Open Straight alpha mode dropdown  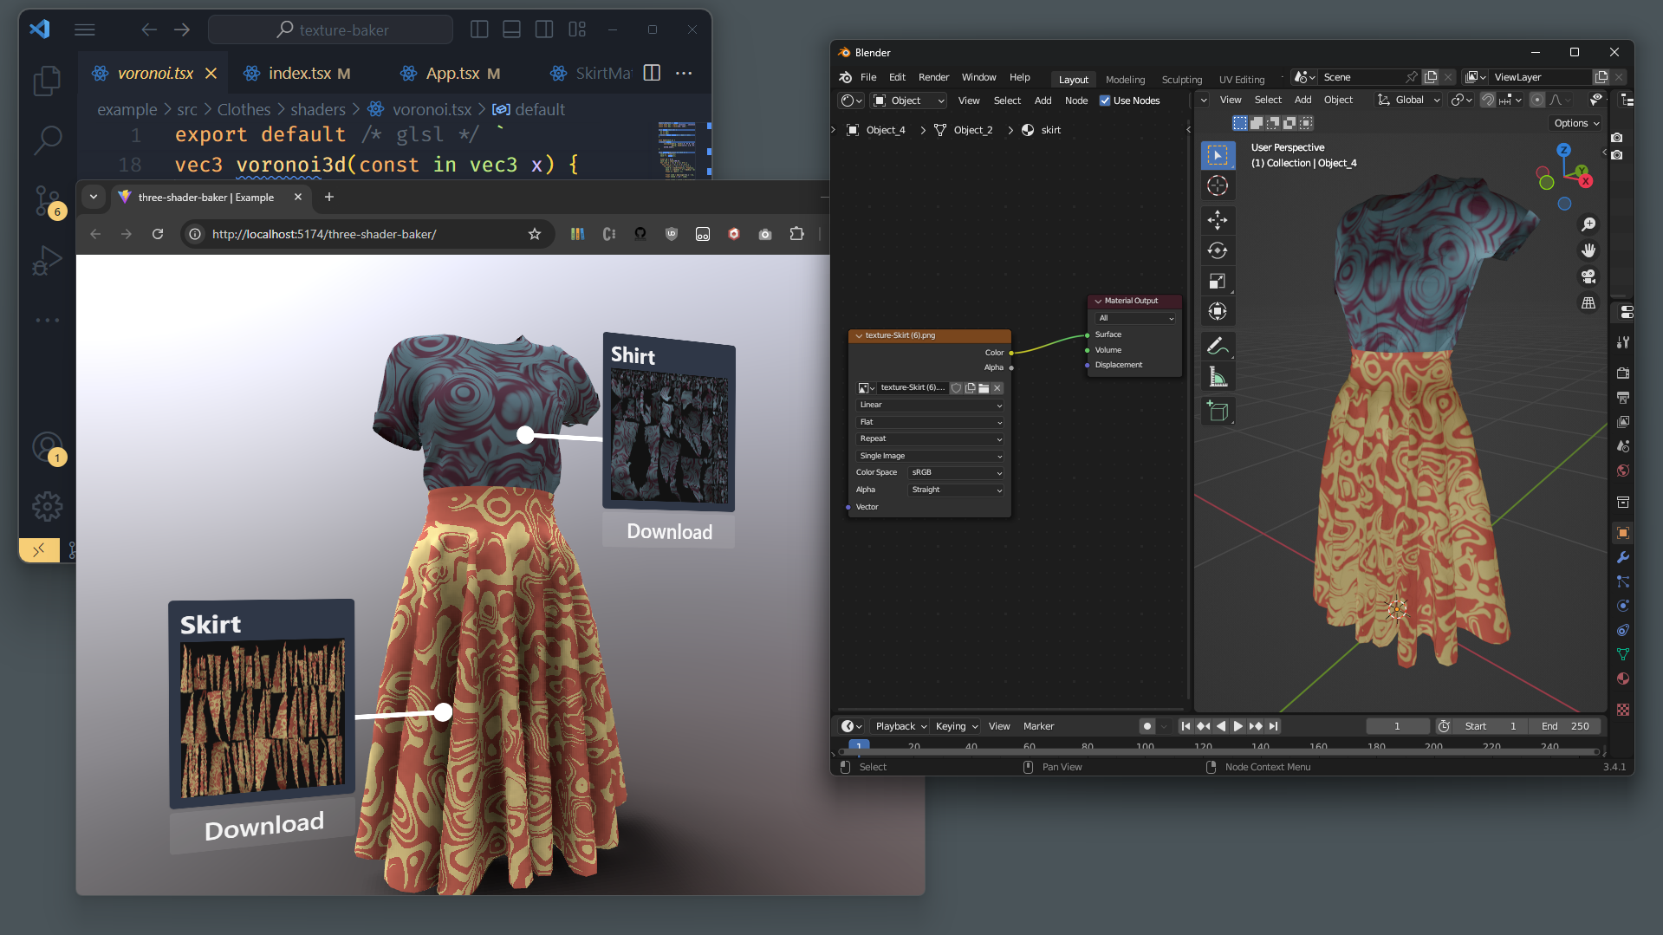(956, 490)
